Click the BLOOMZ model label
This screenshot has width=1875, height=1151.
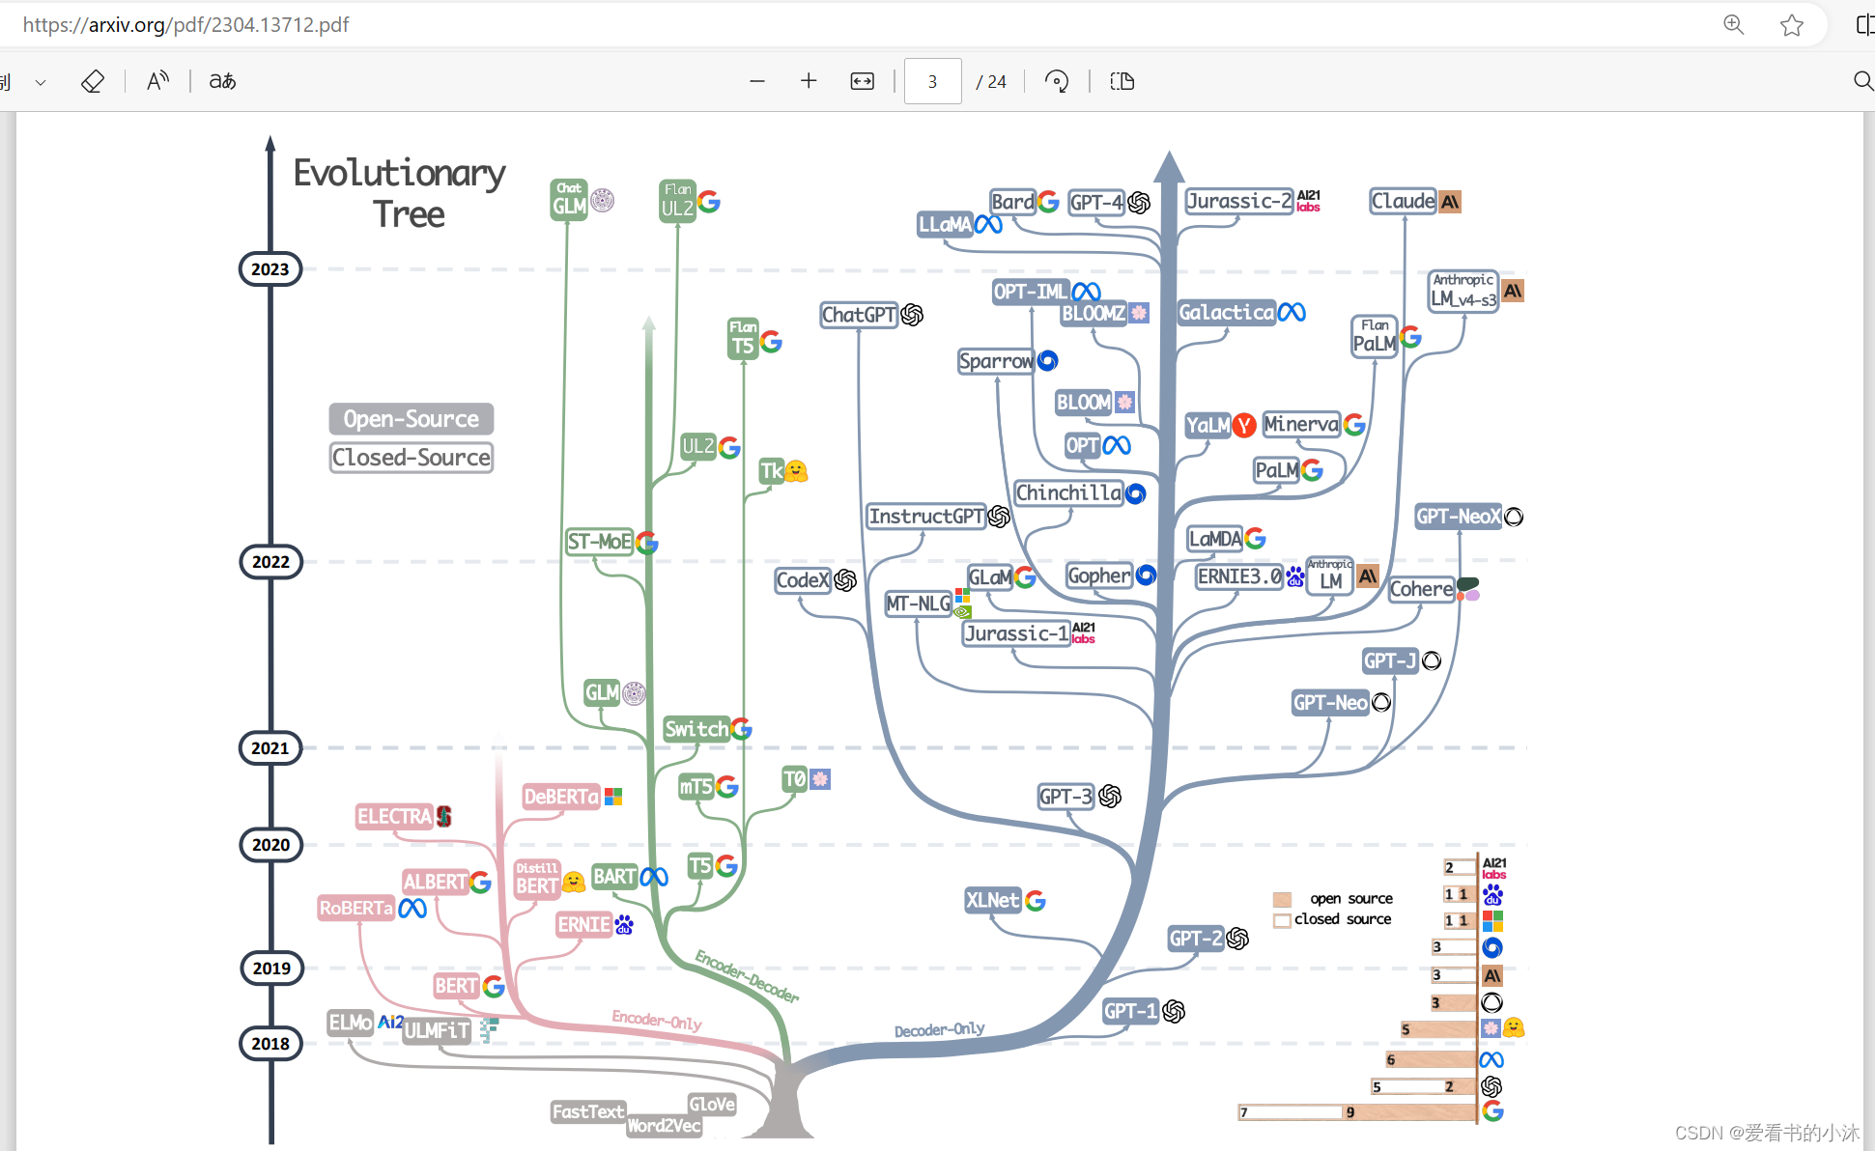coord(1094,314)
